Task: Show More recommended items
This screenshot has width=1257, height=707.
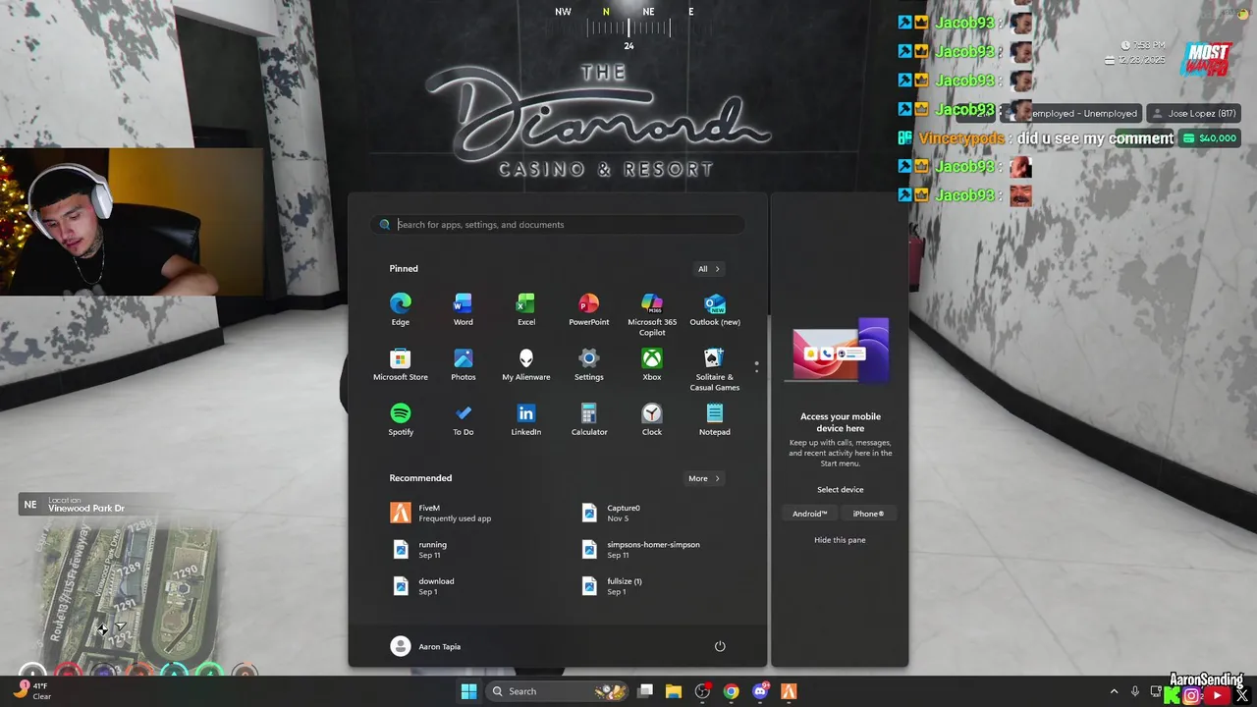Action: (x=703, y=478)
